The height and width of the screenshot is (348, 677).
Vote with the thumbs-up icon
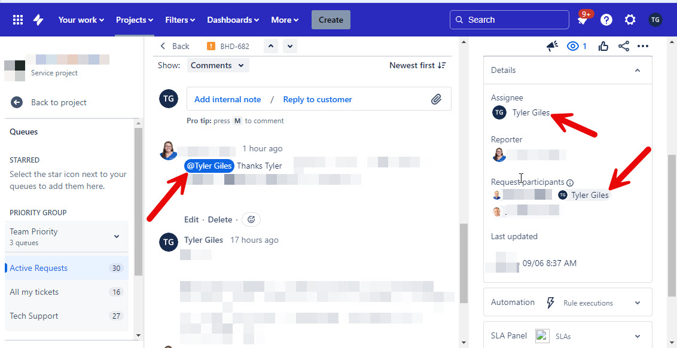603,46
